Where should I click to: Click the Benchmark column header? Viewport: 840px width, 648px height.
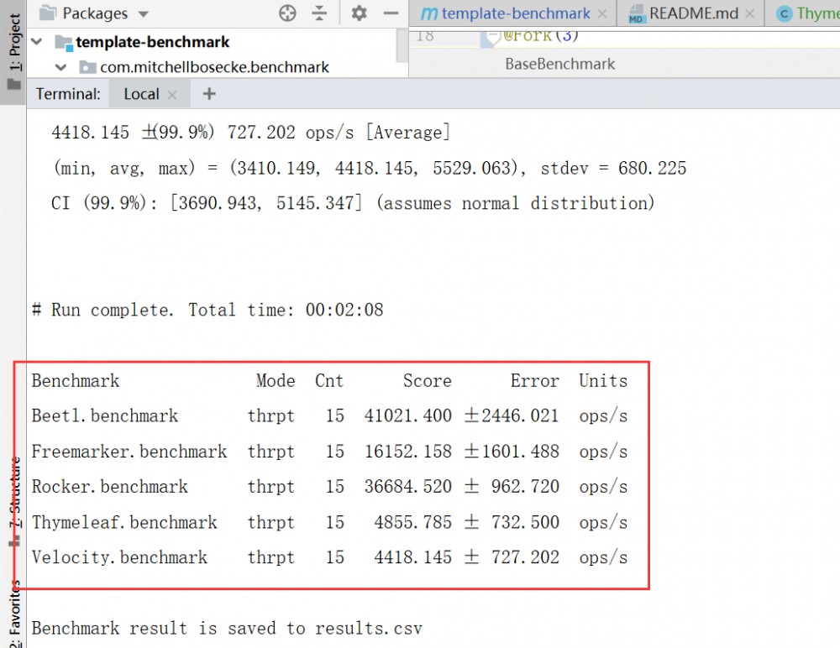point(76,381)
